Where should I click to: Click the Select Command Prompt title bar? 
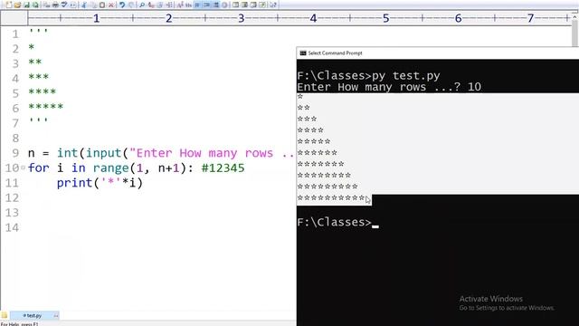click(x=438, y=53)
